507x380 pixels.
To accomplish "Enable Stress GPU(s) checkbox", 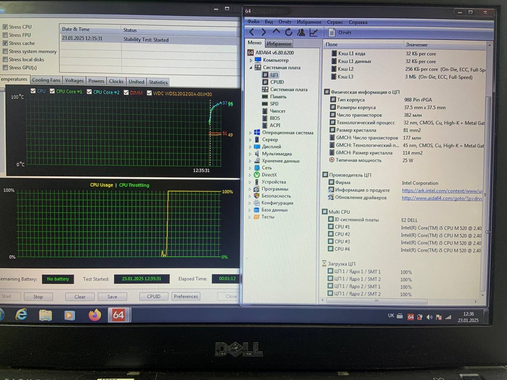I will pos(5,68).
